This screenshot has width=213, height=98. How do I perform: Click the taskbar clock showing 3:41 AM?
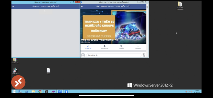(x=197, y=91)
